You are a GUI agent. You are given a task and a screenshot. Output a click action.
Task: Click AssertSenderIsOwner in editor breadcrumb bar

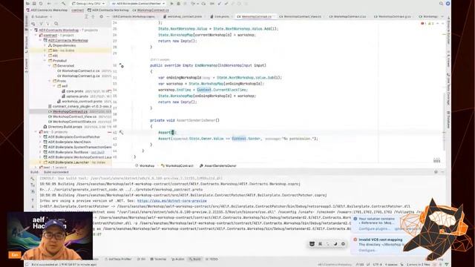coord(217,166)
